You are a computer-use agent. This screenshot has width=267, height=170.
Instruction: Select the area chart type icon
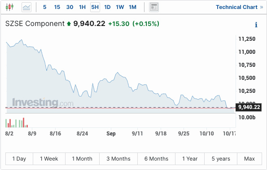click(x=26, y=7)
